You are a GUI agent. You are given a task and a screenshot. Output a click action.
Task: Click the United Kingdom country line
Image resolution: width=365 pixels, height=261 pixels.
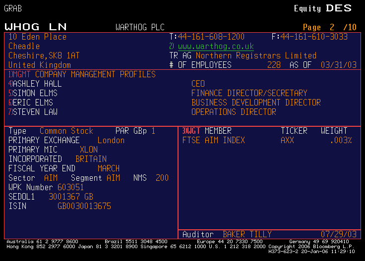(40, 65)
